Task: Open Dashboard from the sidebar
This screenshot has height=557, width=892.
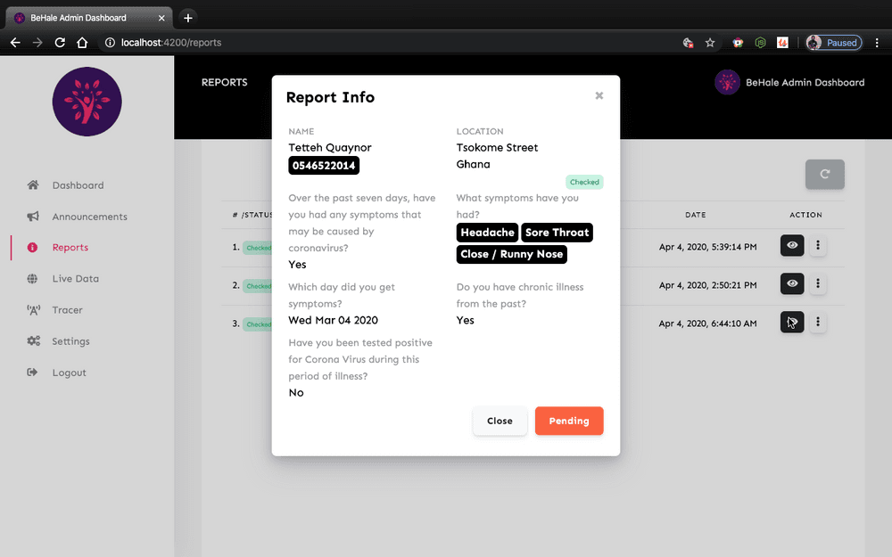Action: tap(78, 185)
